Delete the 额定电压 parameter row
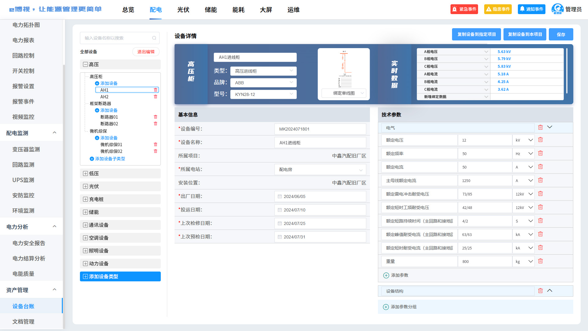Viewport: 588px width, 331px height. [540, 140]
